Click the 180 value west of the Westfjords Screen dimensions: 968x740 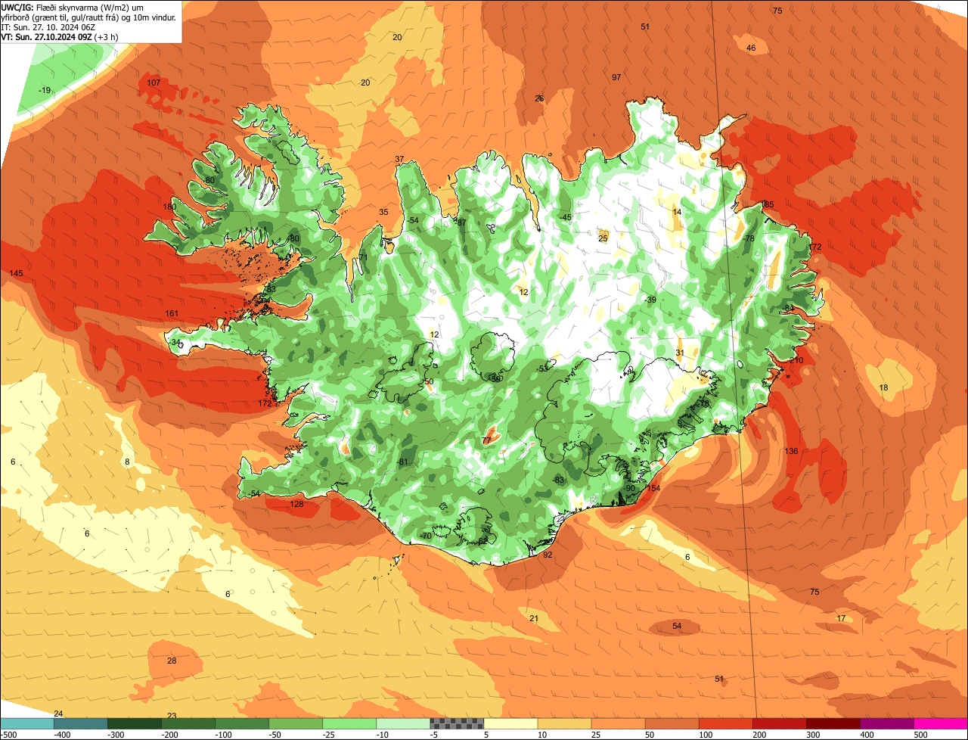pos(169,207)
